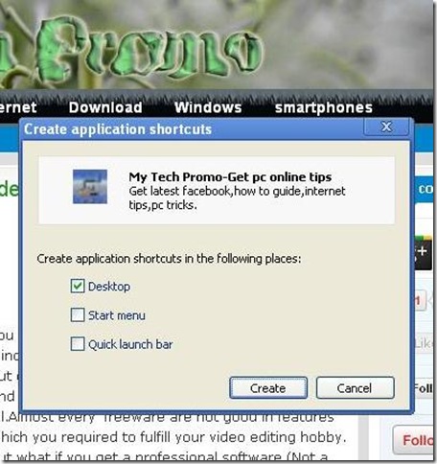437x464 pixels.
Task: Click the Start menu label
Action: pyautogui.click(x=117, y=315)
